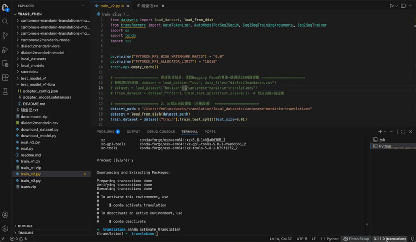Open the Source Control view
This screenshot has height=242, width=416.
pos(5,36)
